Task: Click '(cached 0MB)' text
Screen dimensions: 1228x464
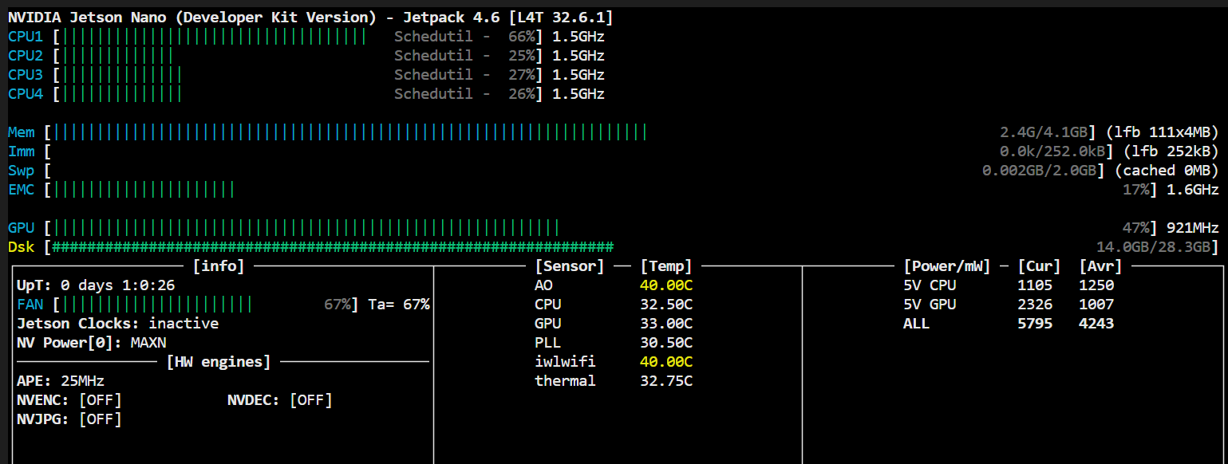Action: 1167,171
